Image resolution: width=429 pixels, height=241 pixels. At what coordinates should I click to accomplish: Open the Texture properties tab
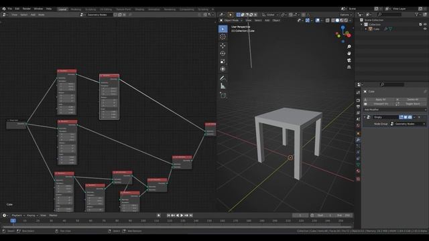(x=358, y=179)
